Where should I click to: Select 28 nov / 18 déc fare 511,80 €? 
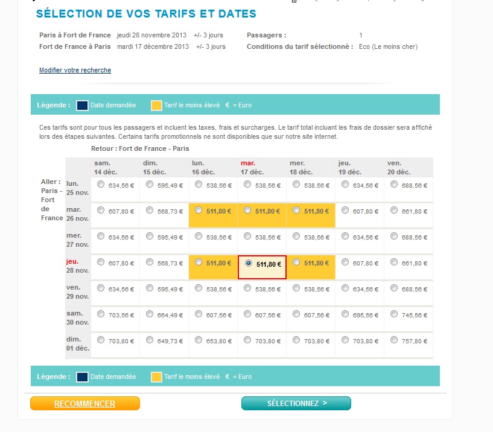[296, 262]
